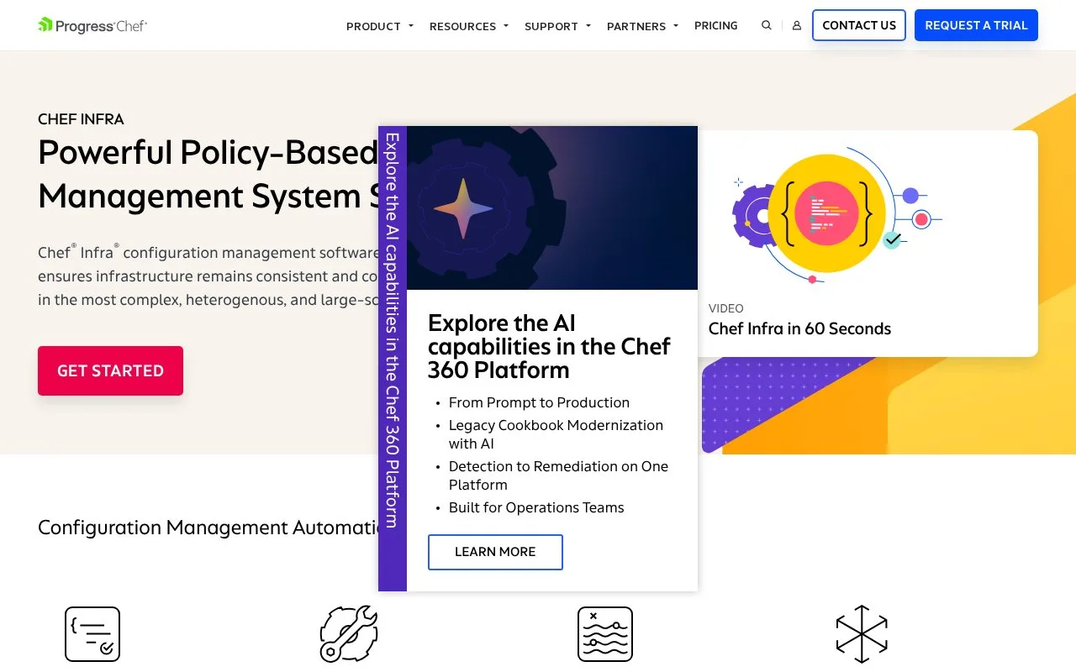Open the Chef Infra in 60 Seconds title
The width and height of the screenshot is (1076, 672).
pyautogui.click(x=799, y=328)
